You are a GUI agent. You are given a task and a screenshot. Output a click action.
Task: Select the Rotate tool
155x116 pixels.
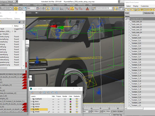[20, 9]
